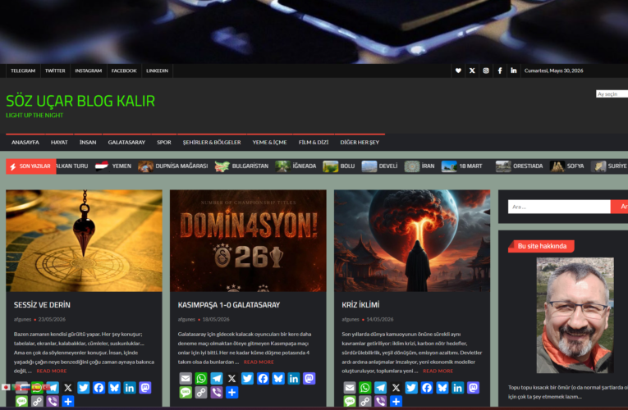The height and width of the screenshot is (410, 628).
Task: Select the Japanese flag language icon
Action: (6, 387)
